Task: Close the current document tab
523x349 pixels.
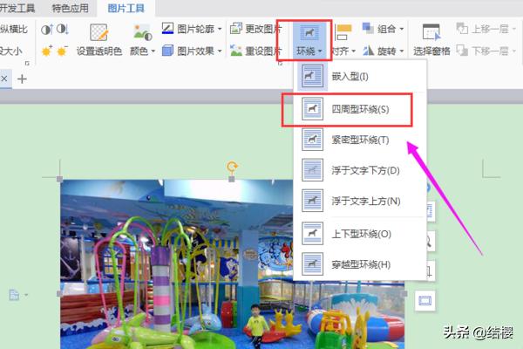Action: 4,79
